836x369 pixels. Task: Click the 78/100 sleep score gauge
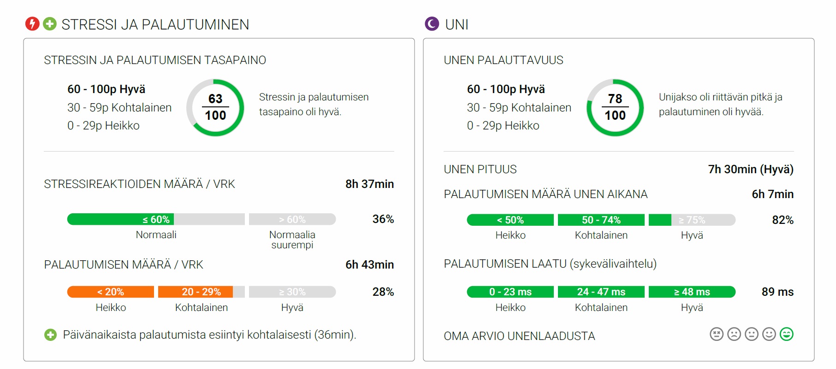click(615, 107)
